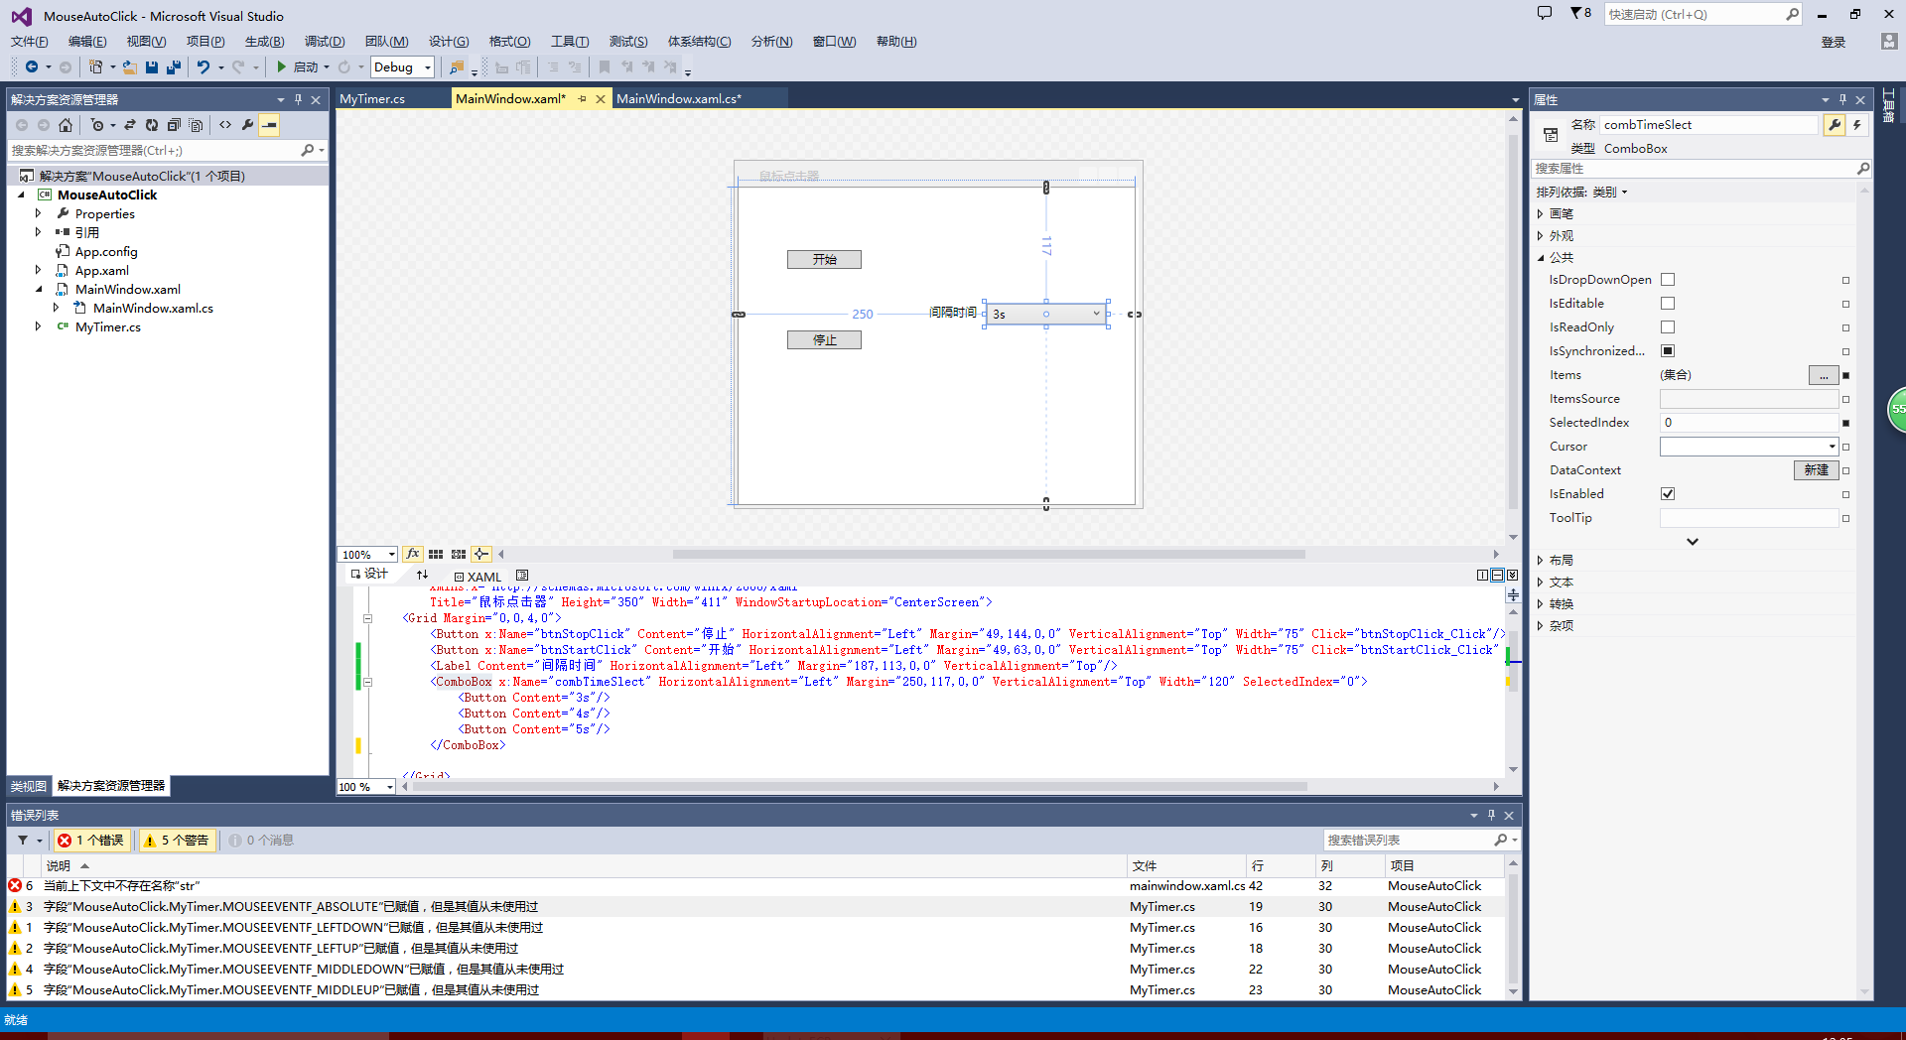Start debugging with the green play button
Screen dimensions: 1906x1040
point(282,66)
